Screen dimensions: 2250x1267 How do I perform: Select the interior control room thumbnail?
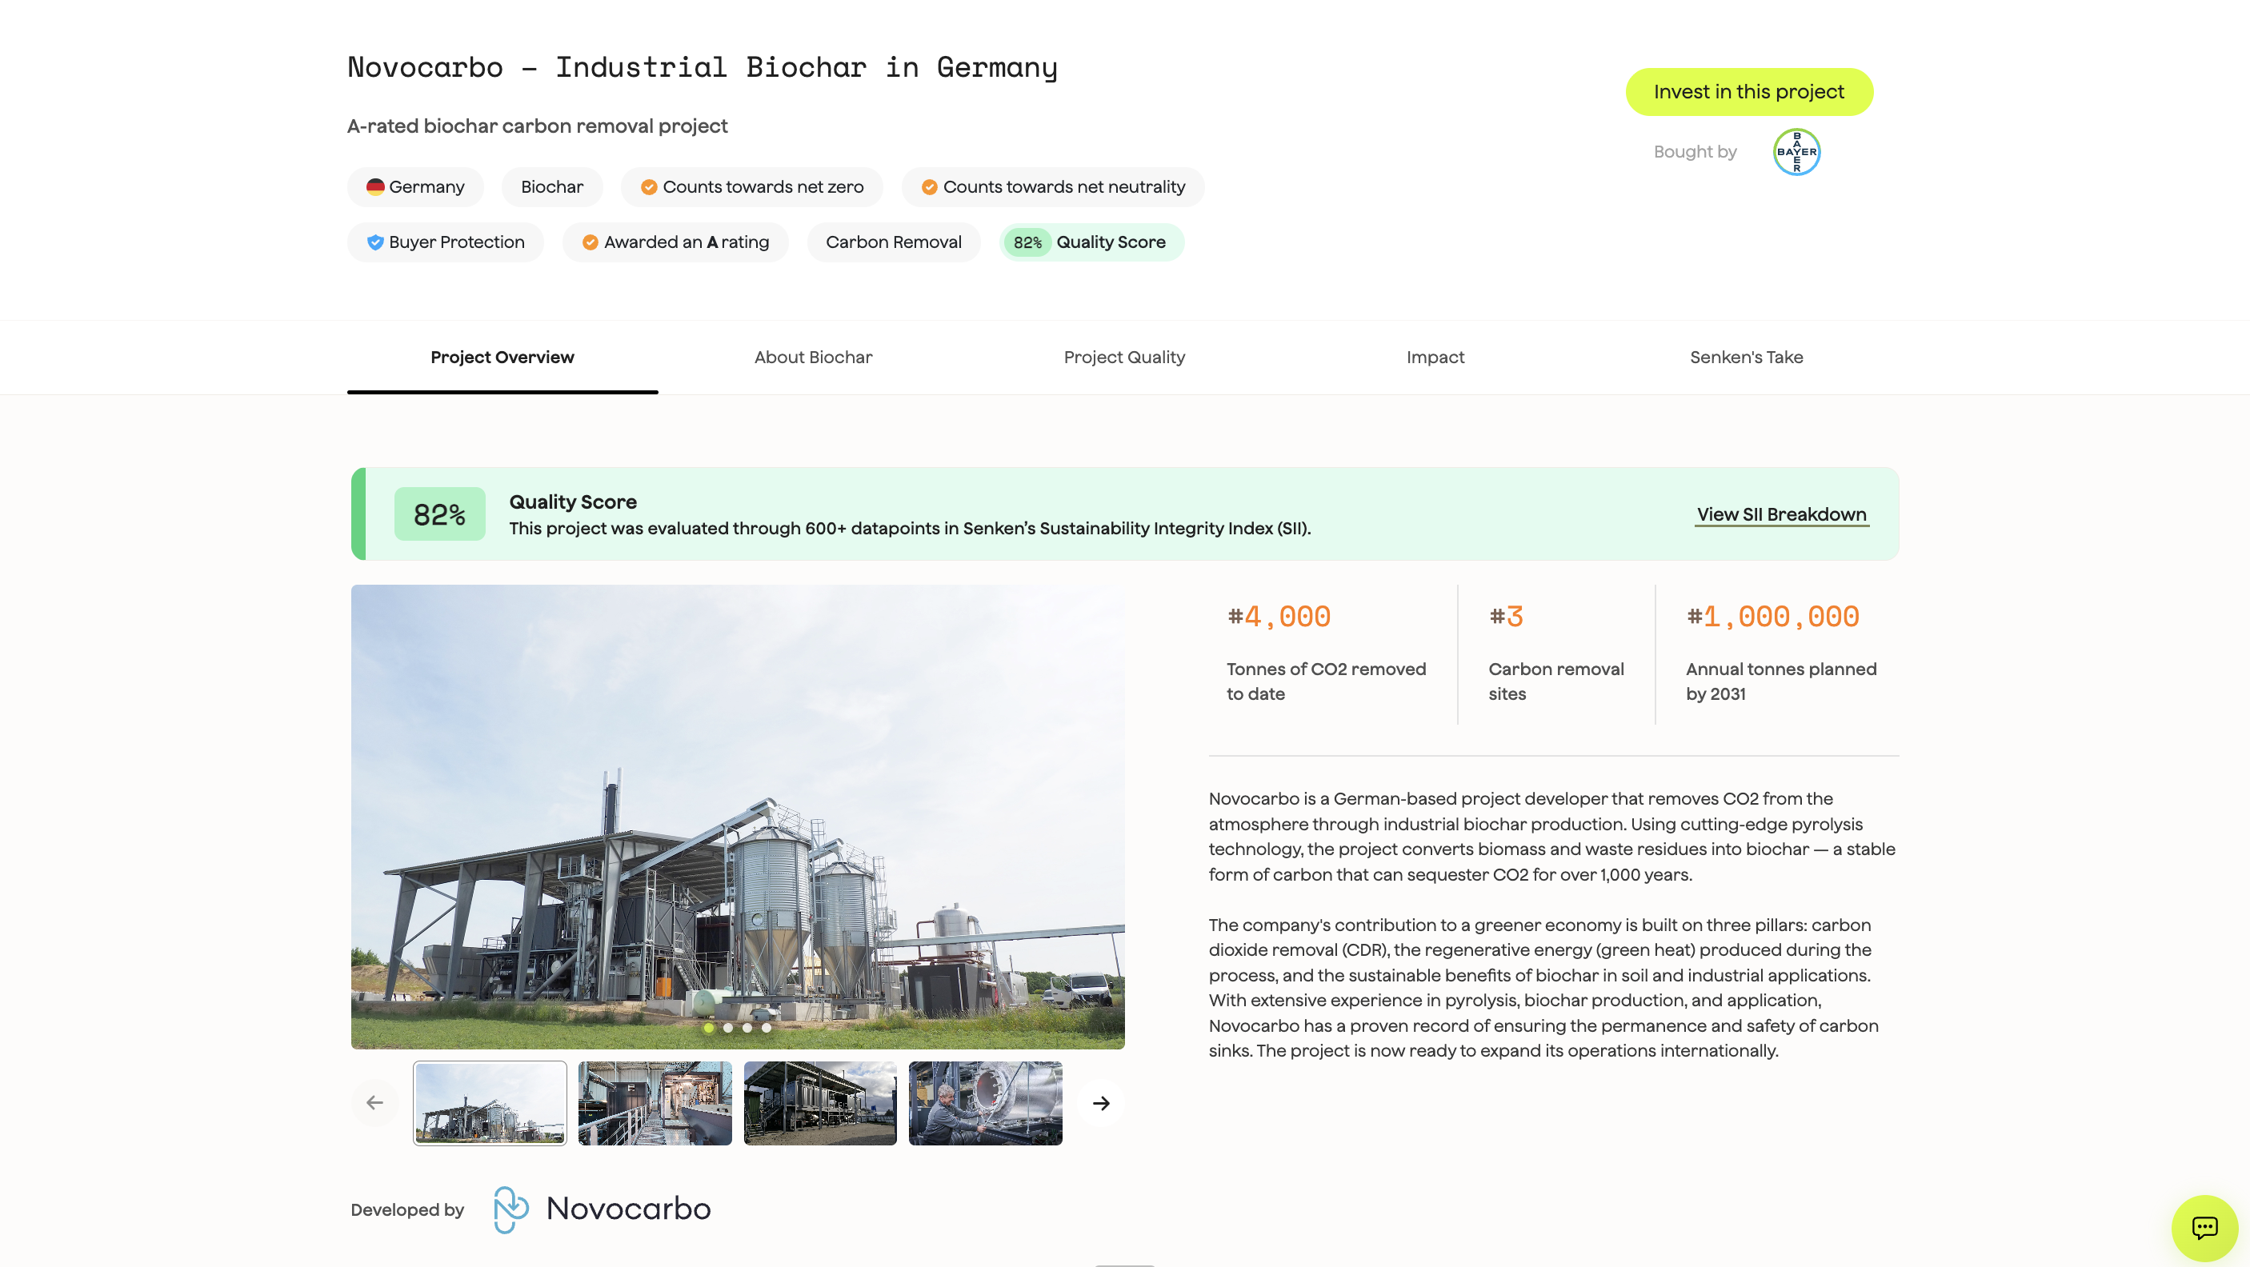tap(655, 1103)
